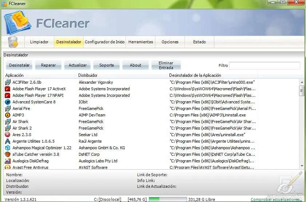Click the FCleaner title bar icon
Screen dimensions: 306x202
pos(4,4)
